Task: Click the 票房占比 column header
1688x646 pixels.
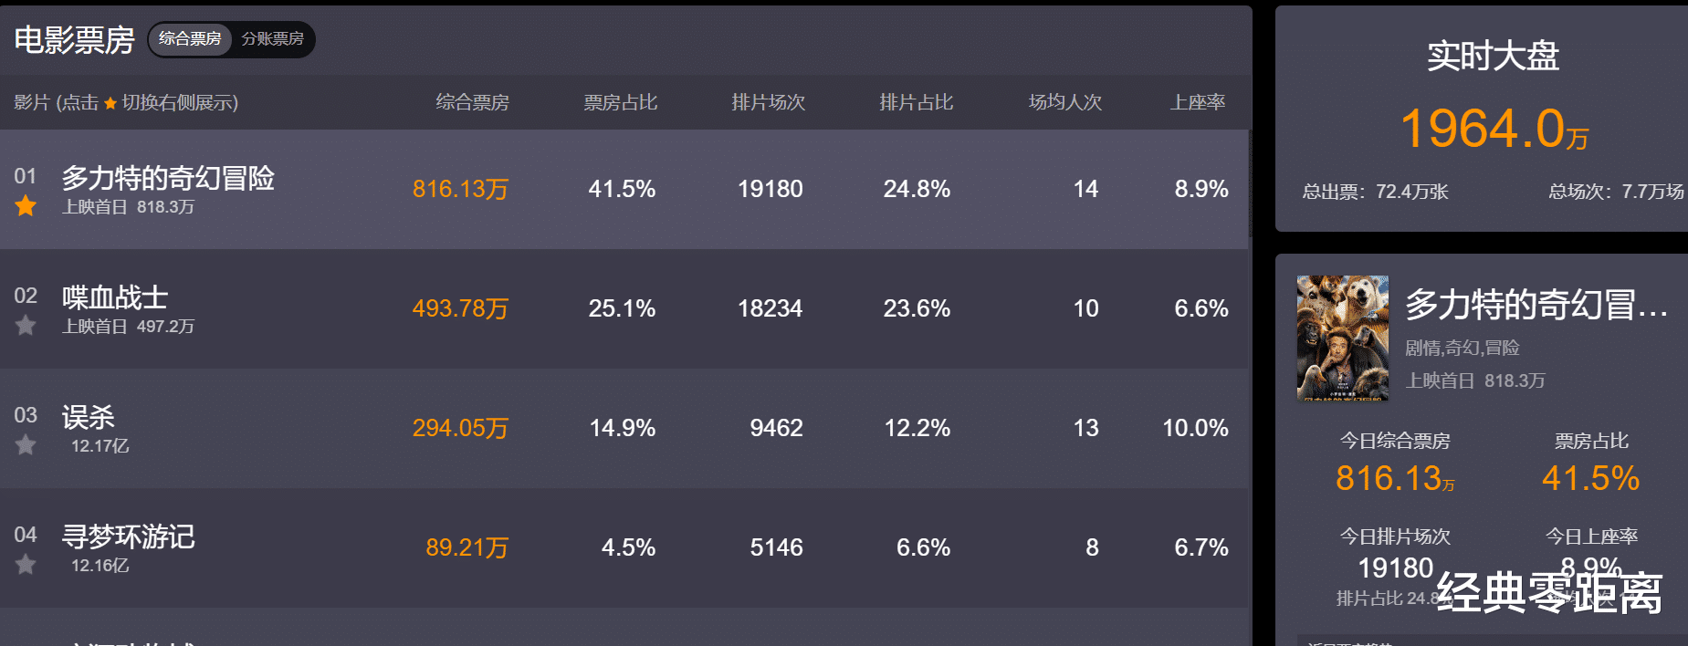Action: pyautogui.click(x=621, y=102)
